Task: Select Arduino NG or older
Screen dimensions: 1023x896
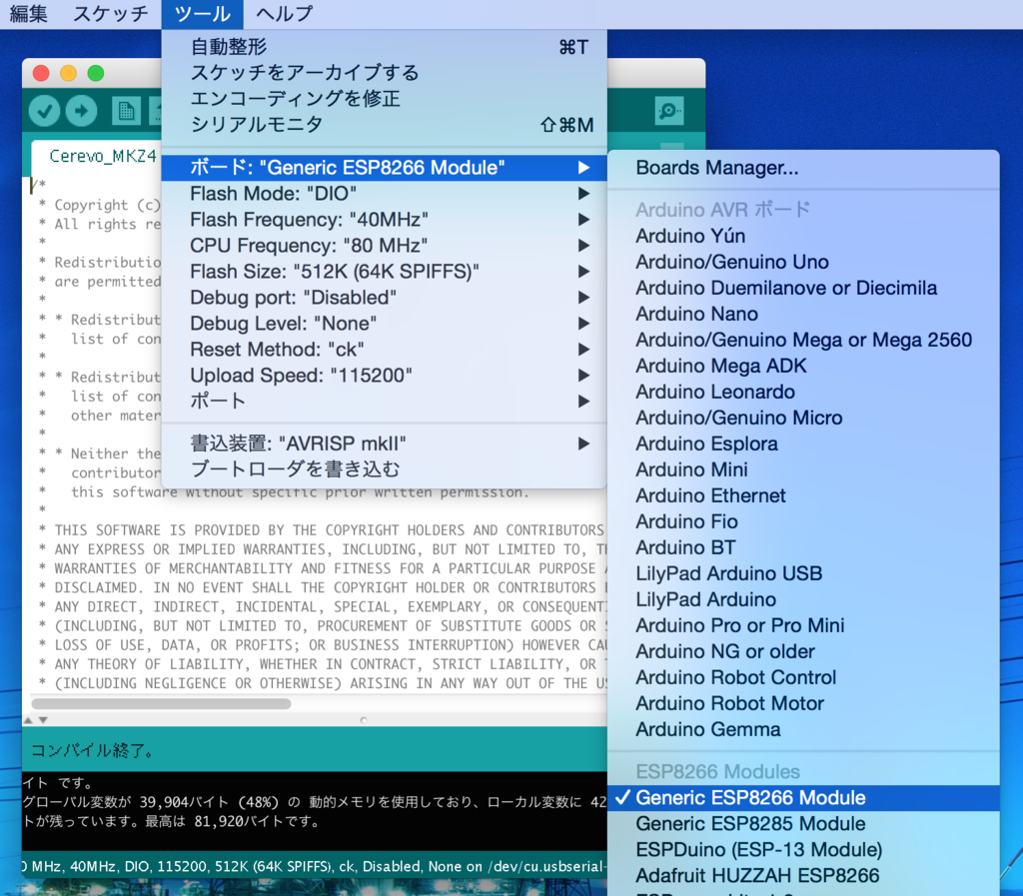Action: pos(803,652)
